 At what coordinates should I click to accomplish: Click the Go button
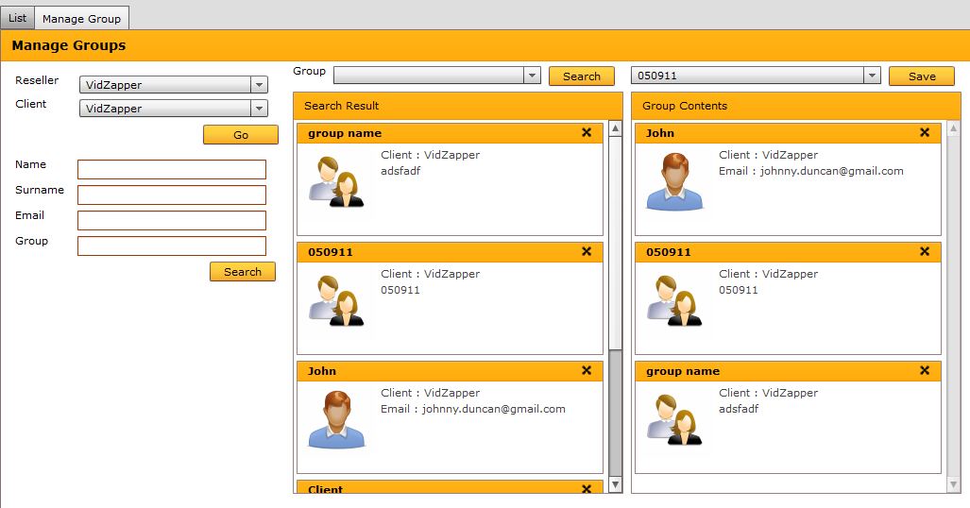pos(241,135)
